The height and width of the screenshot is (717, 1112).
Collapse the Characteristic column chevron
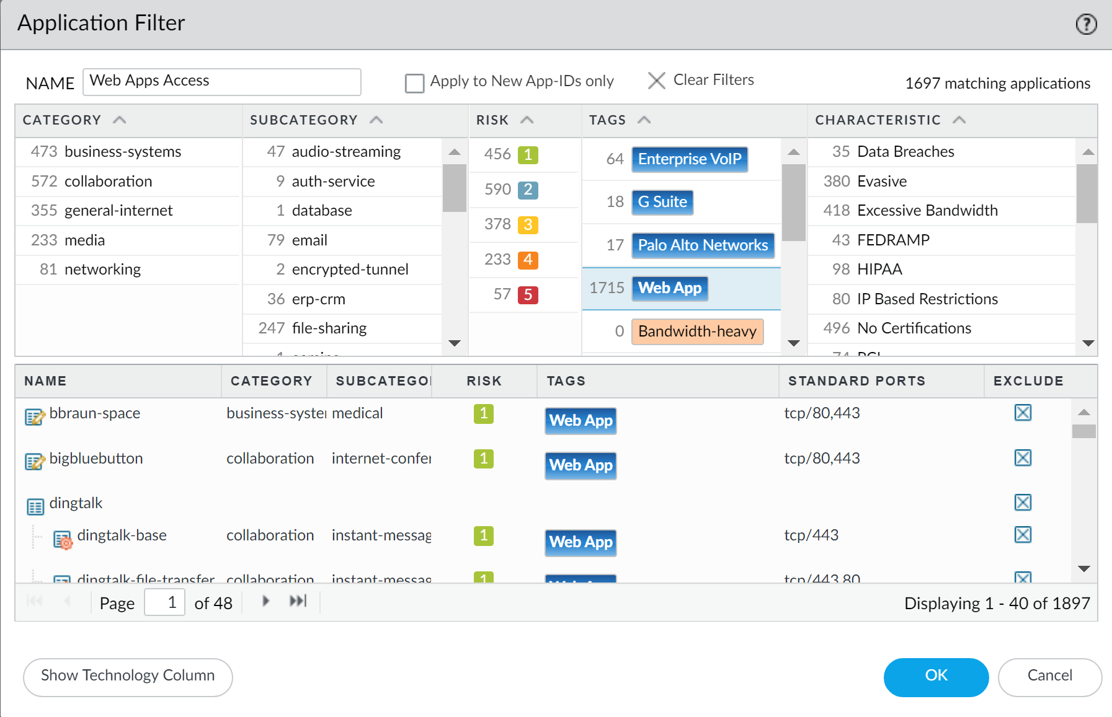click(959, 120)
